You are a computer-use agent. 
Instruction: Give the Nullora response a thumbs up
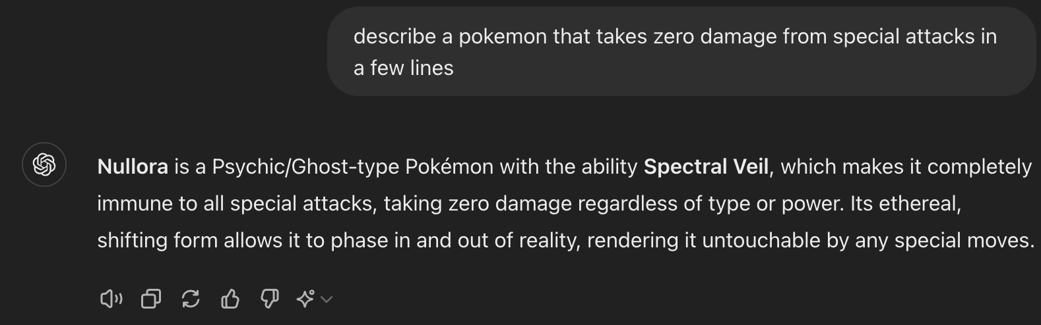coord(230,299)
